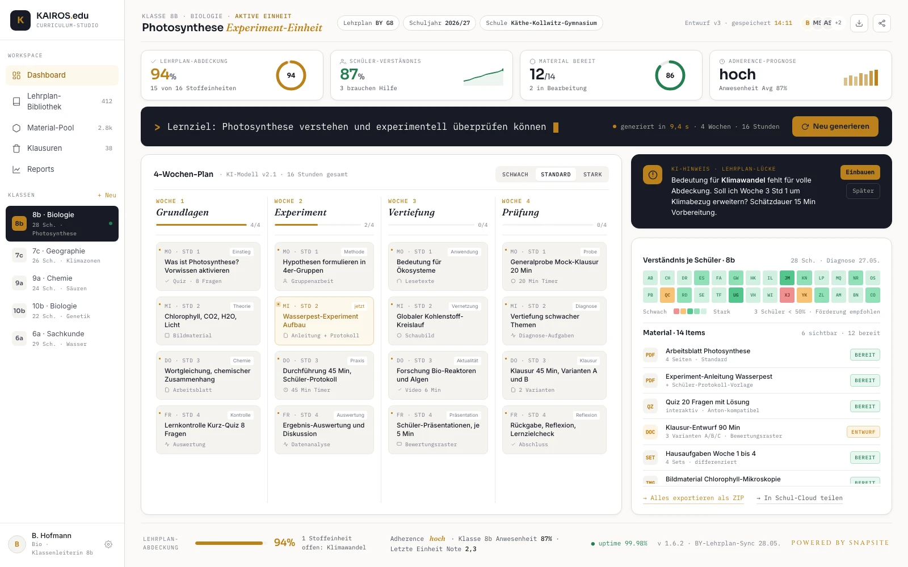Click the Dashboard grid icon
The image size is (908, 567).
[16, 75]
